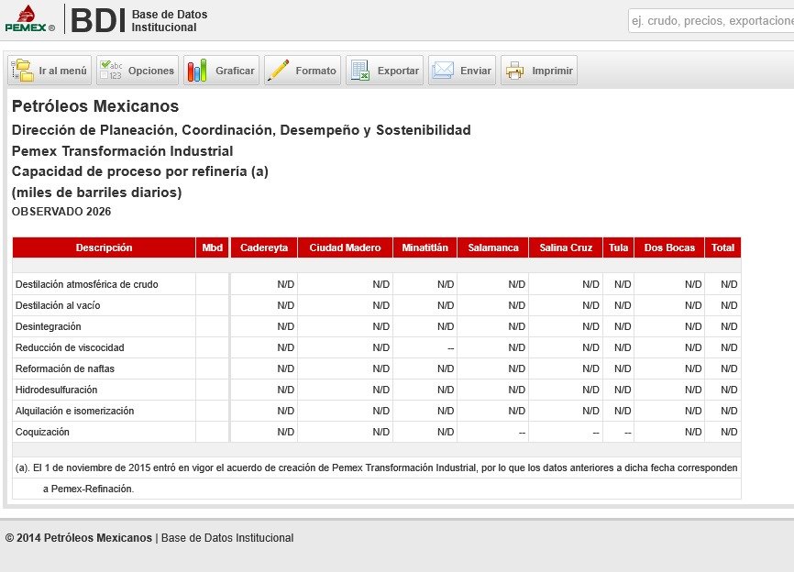This screenshot has height=572, width=794.
Task: Open the Opciones checklist icon
Action: pyautogui.click(x=112, y=71)
